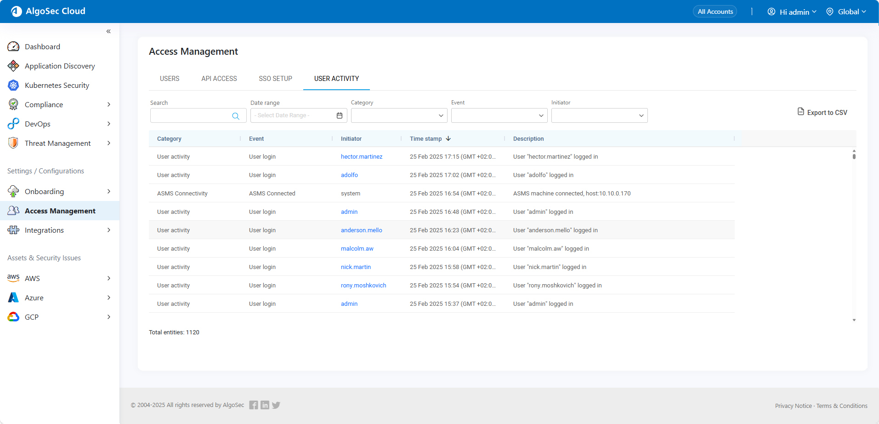Expand the Onboarding submenu chevron
The width and height of the screenshot is (879, 424).
[109, 191]
